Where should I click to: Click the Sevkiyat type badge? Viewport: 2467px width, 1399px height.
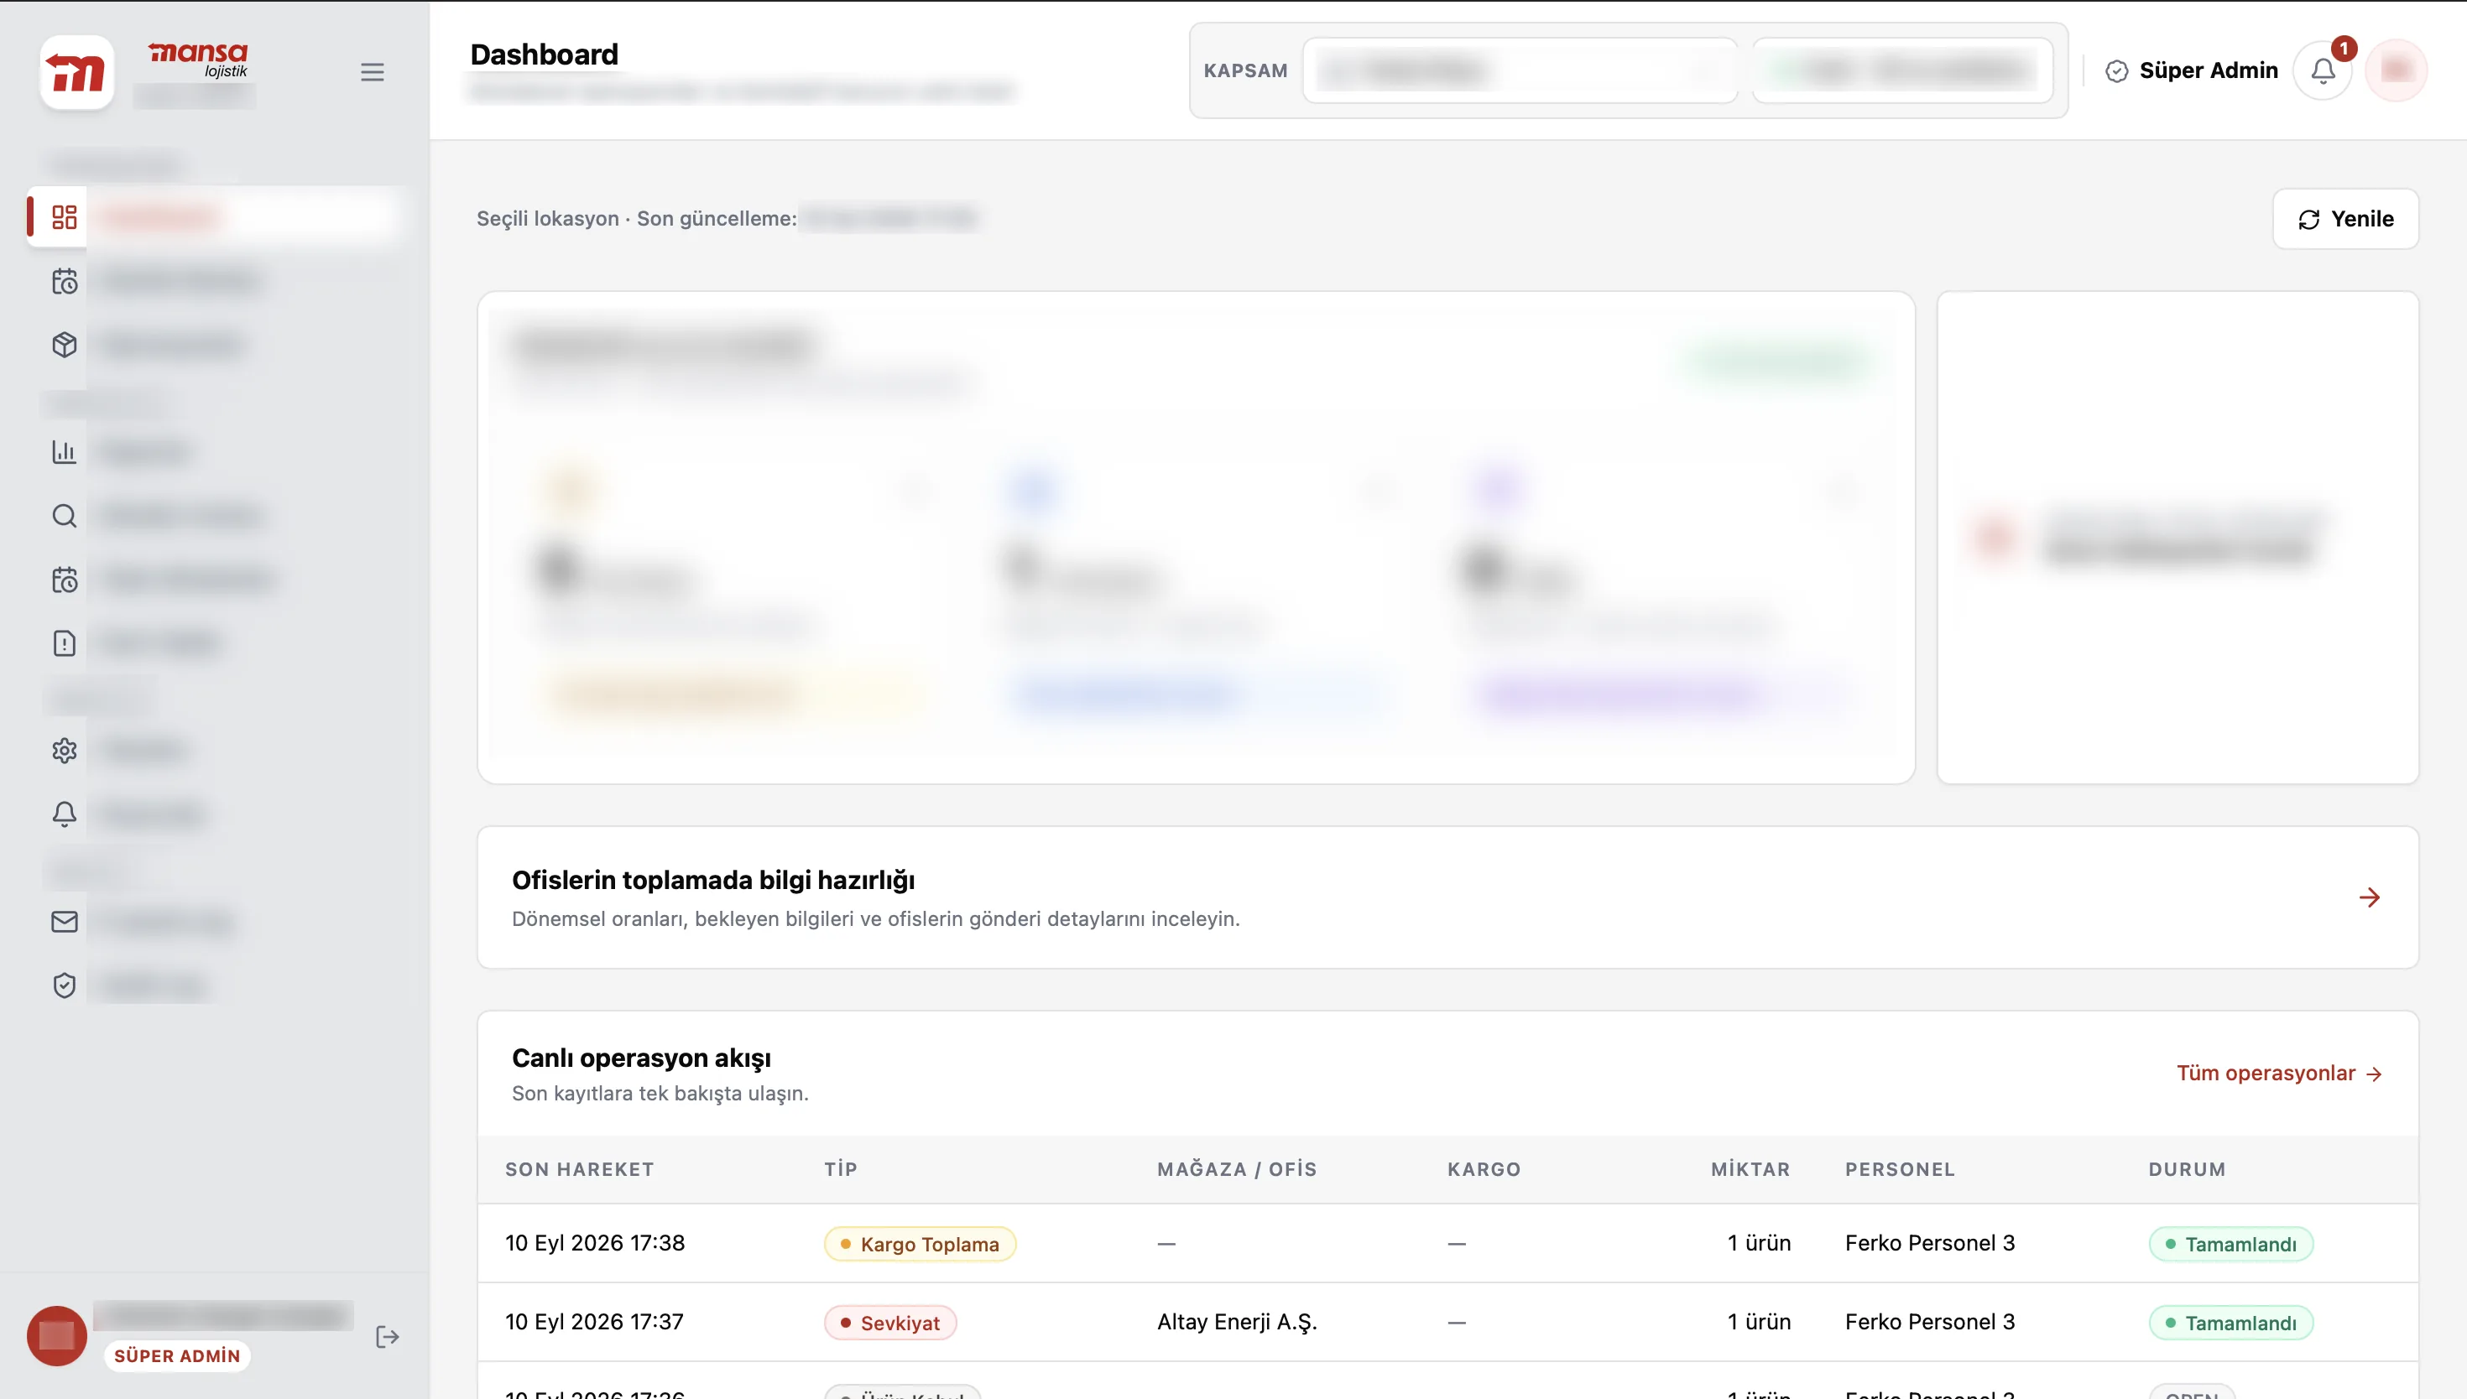(x=890, y=1323)
